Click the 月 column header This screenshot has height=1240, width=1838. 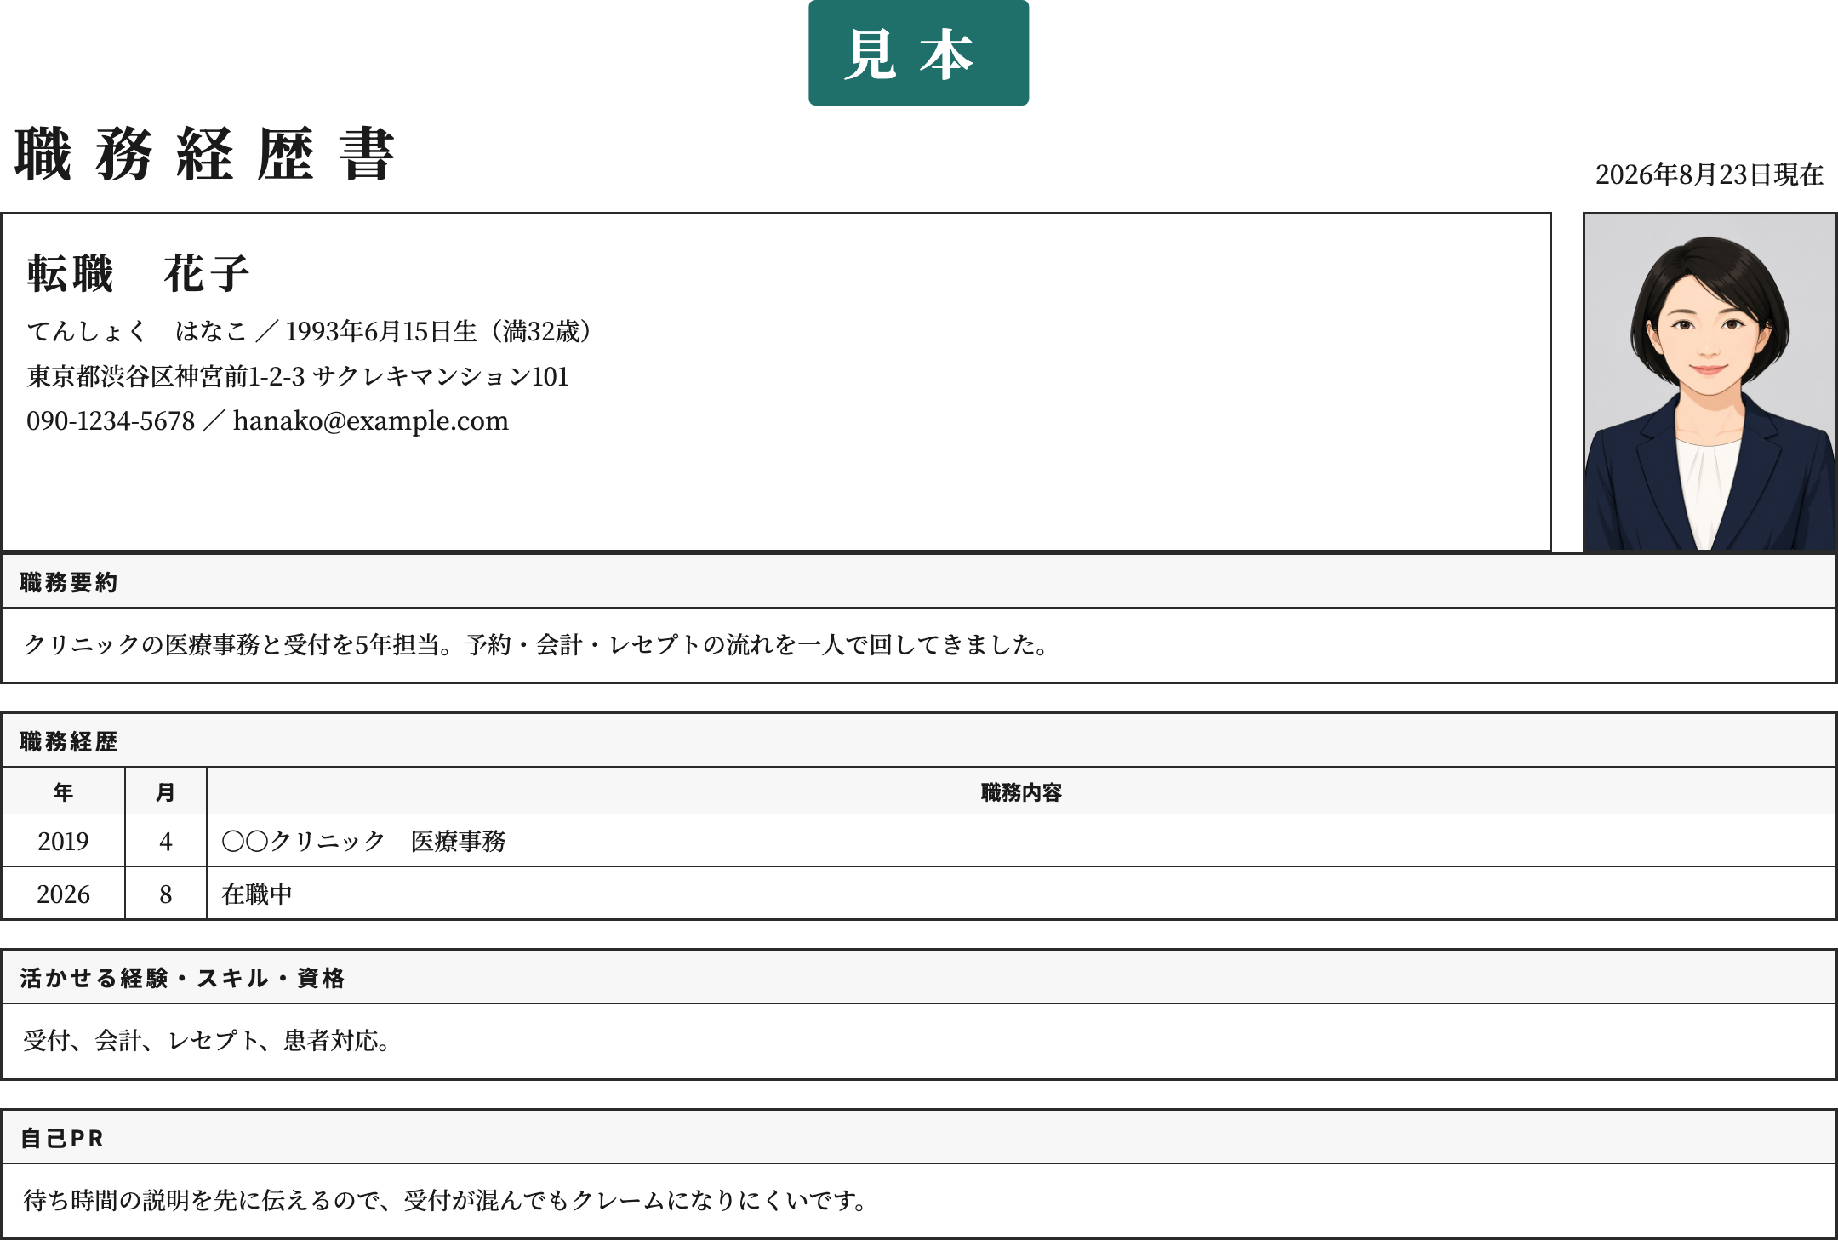point(166,792)
